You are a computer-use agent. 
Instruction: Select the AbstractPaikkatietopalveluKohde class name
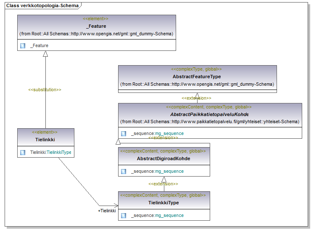209,114
